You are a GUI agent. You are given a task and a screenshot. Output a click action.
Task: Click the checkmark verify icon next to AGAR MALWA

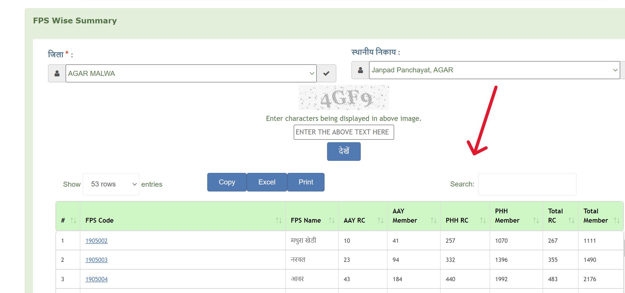pos(326,73)
